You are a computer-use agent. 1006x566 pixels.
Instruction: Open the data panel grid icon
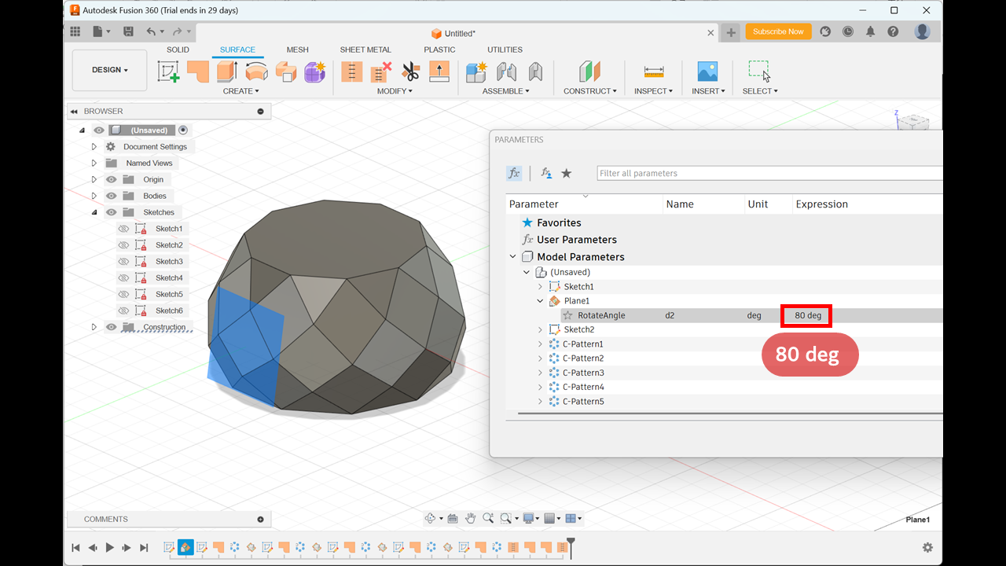click(75, 31)
